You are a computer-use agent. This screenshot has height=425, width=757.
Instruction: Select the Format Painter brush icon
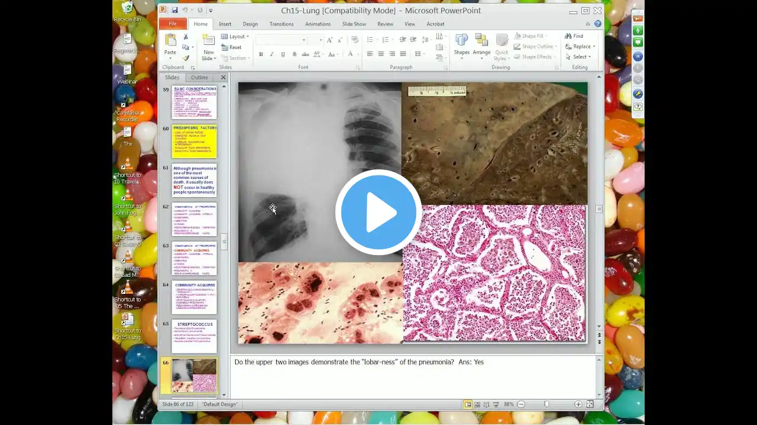click(x=186, y=58)
